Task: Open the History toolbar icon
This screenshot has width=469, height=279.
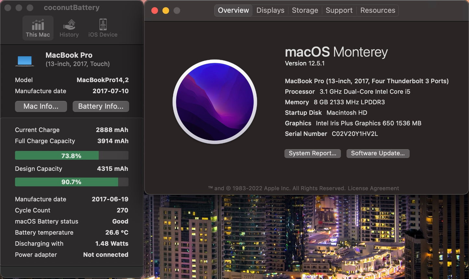Action: 69,25
